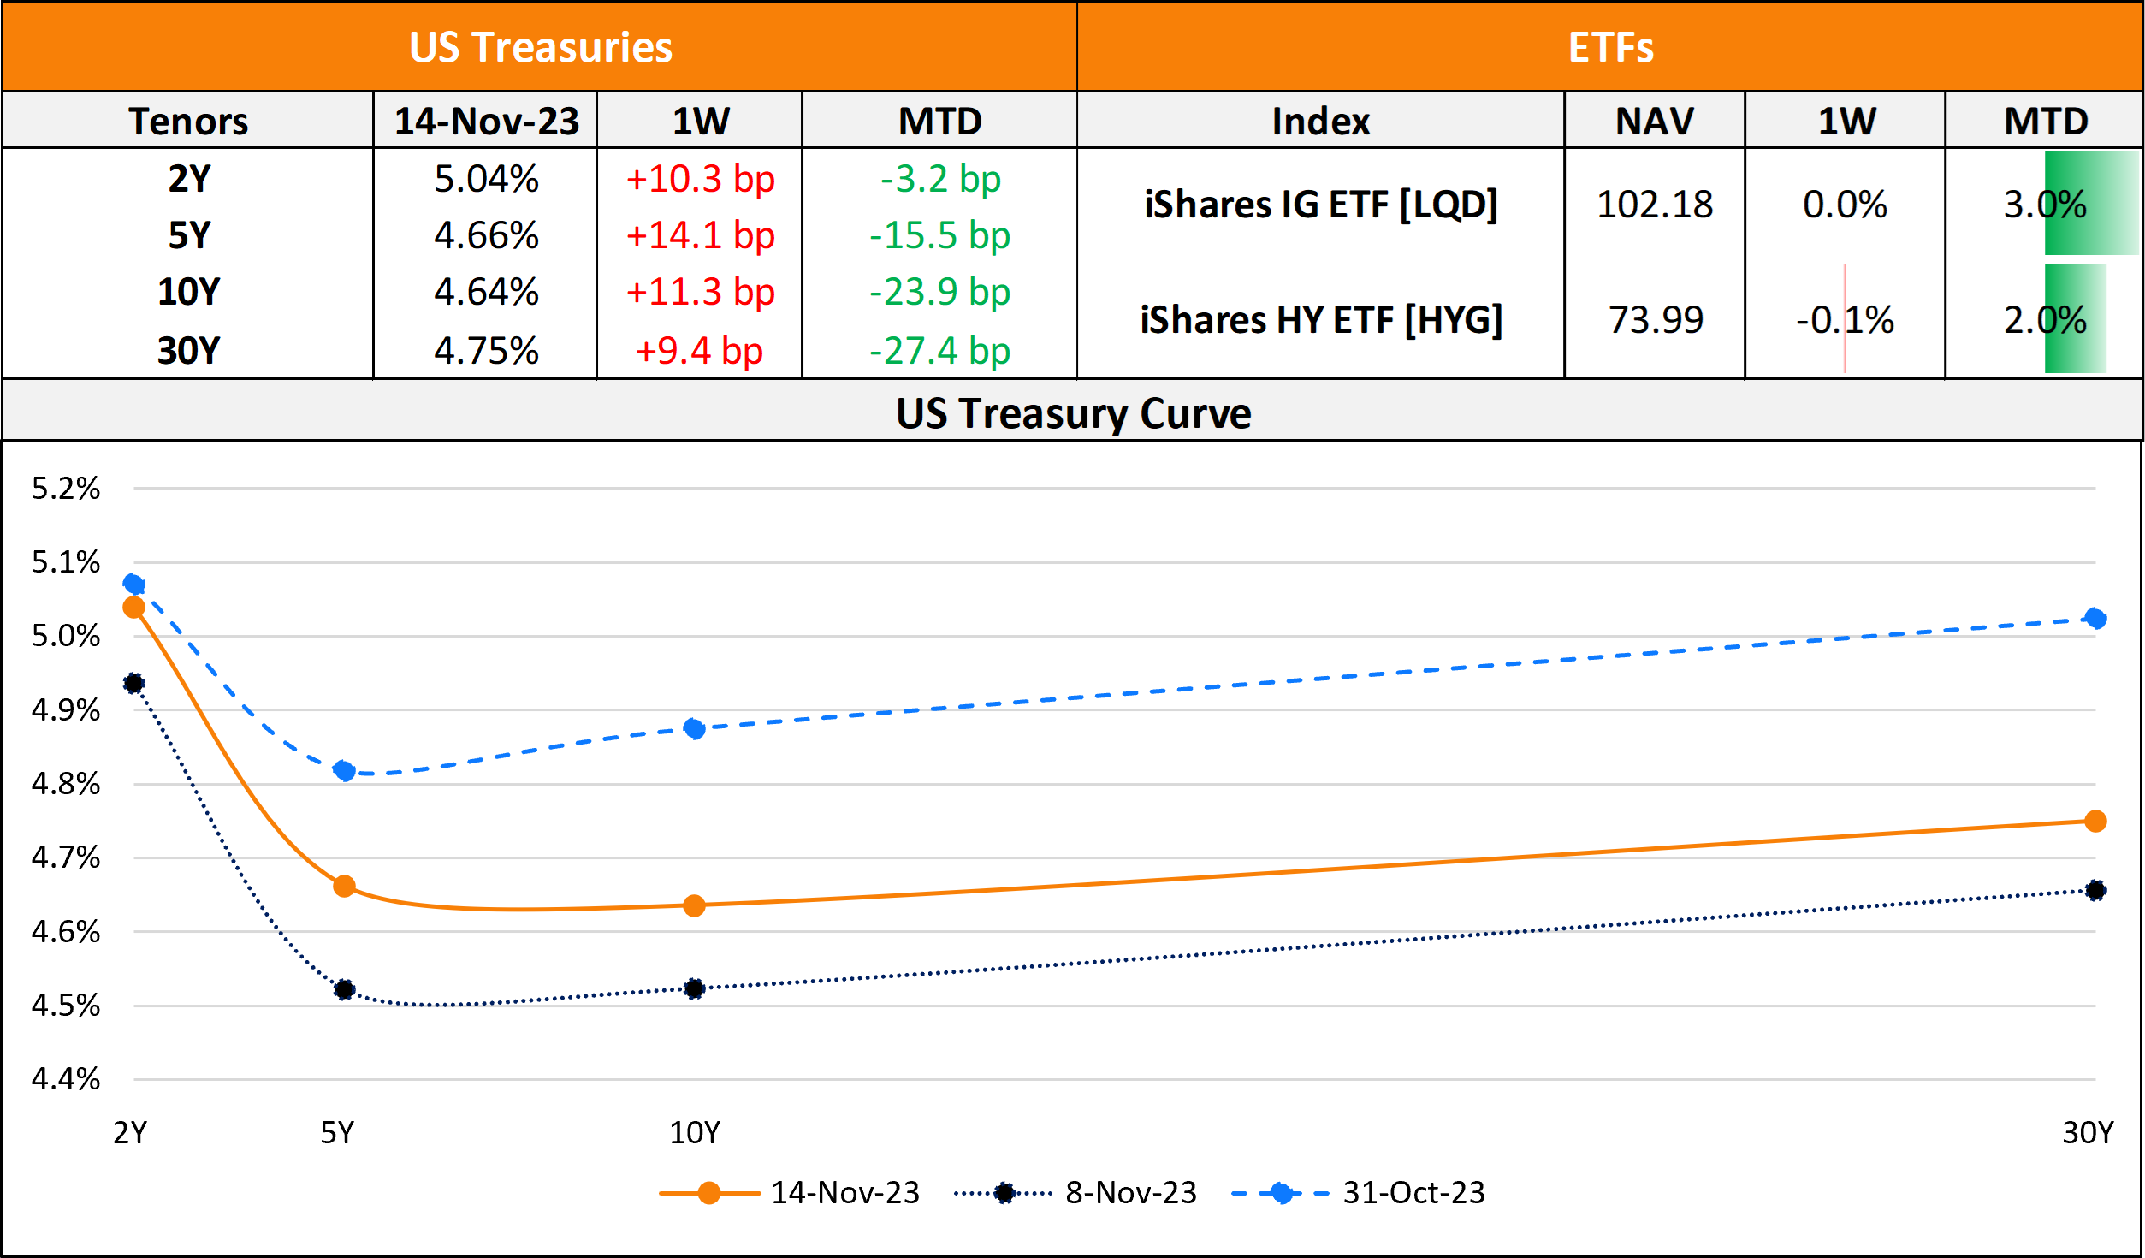Click the 30Y MTD change -27.4 bp

click(939, 351)
